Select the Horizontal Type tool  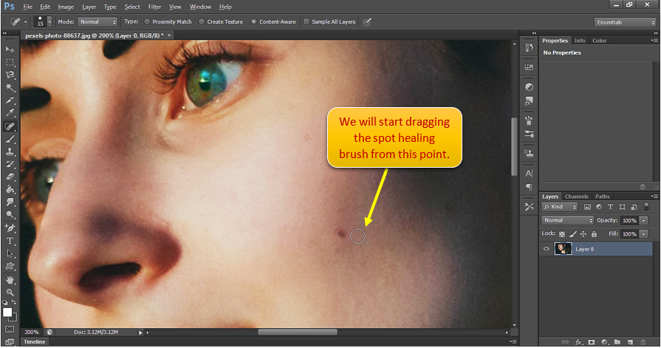[10, 241]
